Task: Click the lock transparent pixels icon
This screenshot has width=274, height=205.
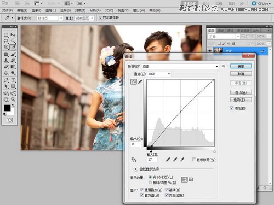Action: [x=219, y=44]
